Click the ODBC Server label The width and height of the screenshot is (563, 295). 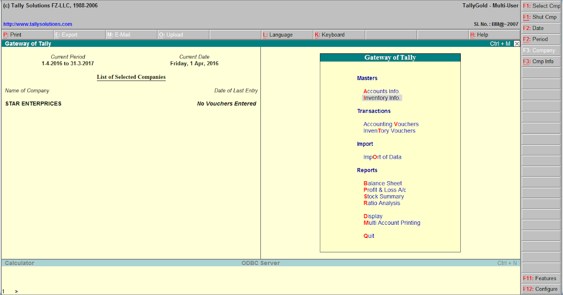click(x=260, y=263)
